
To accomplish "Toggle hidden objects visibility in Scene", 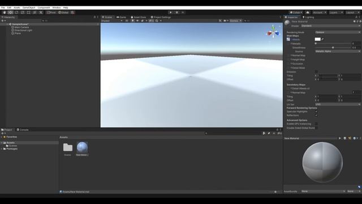I will pos(151,21).
